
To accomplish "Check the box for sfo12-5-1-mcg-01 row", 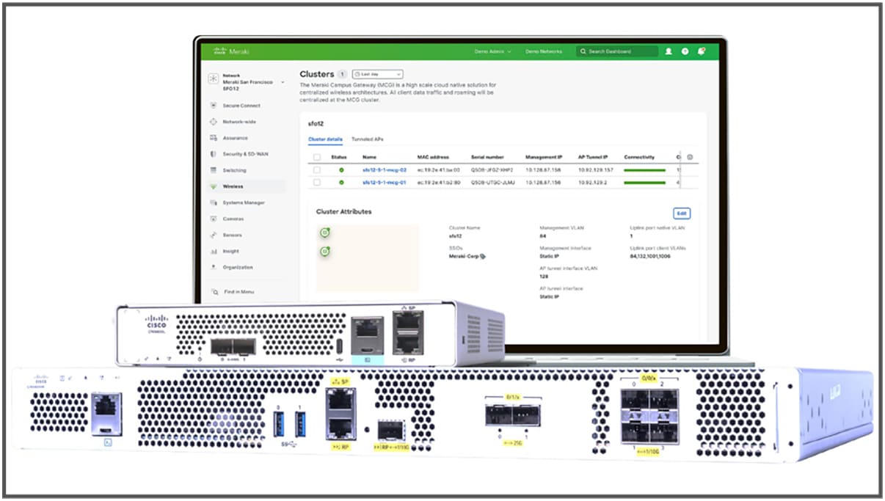I will pos(317,182).
